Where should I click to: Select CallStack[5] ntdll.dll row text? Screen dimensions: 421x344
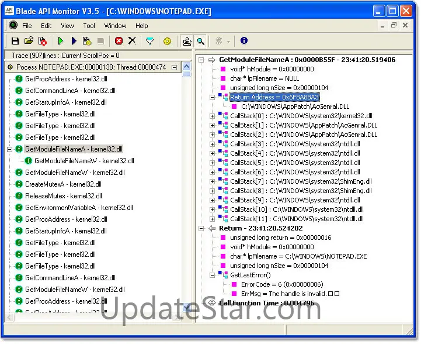(x=295, y=163)
